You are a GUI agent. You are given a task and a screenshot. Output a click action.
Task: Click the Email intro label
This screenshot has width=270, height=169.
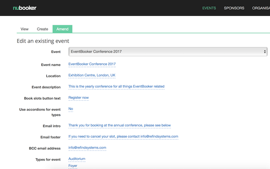coord(52,126)
